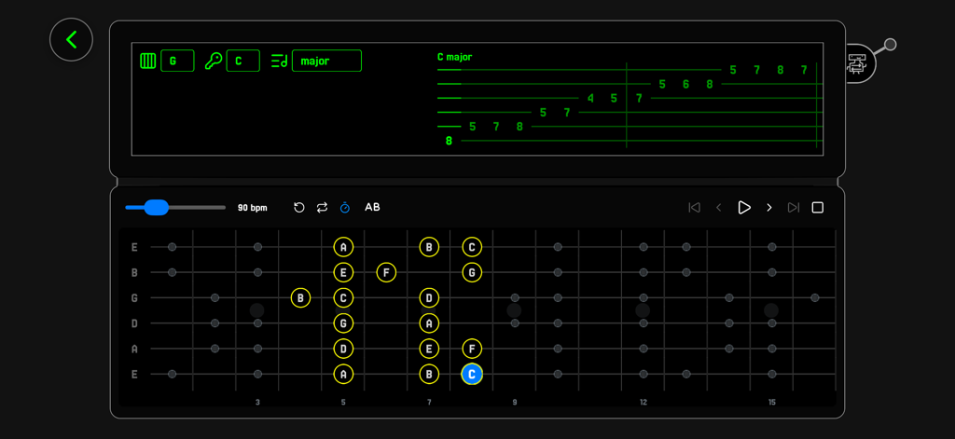Select B note on G string
This screenshot has height=439, width=955.
[300, 297]
